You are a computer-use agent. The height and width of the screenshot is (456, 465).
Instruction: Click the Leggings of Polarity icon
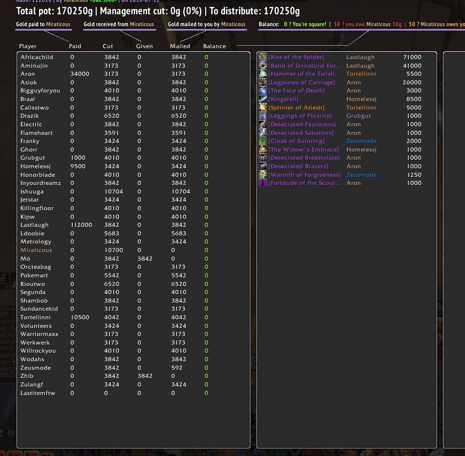click(263, 116)
